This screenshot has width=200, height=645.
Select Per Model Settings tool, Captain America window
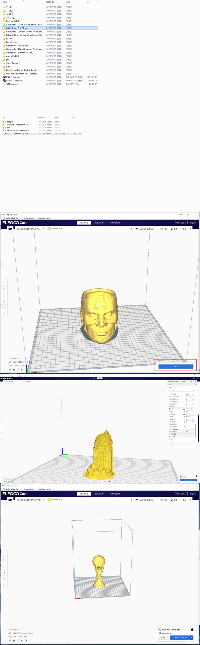(x=4, y=308)
